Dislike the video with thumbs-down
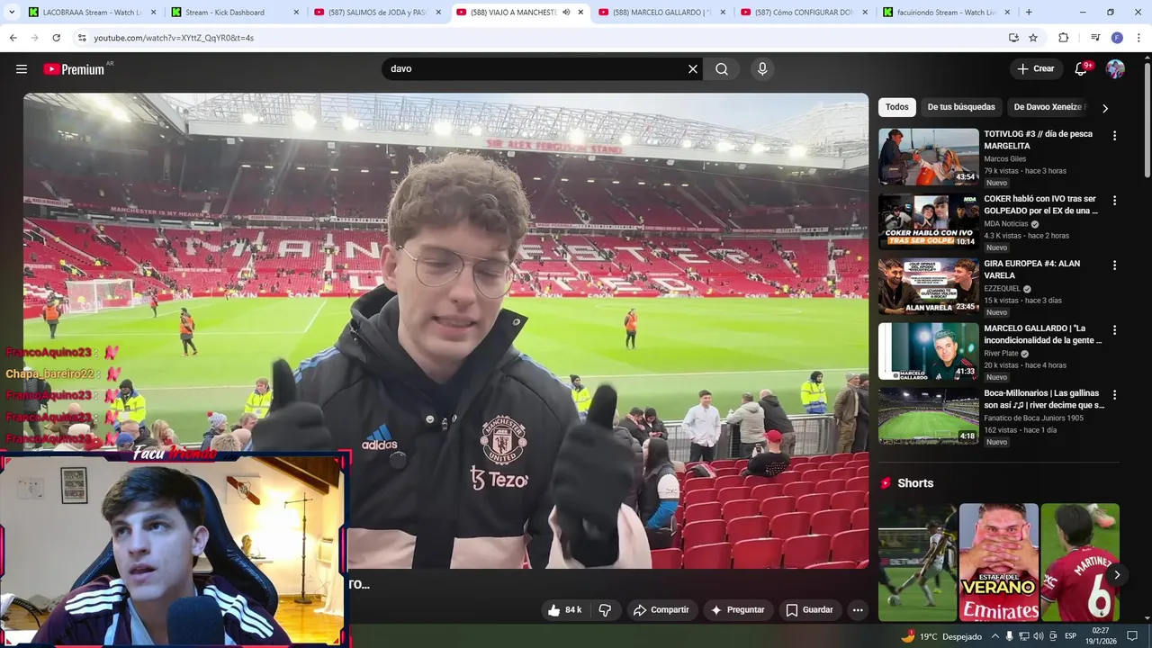1152x648 pixels. pyautogui.click(x=605, y=610)
